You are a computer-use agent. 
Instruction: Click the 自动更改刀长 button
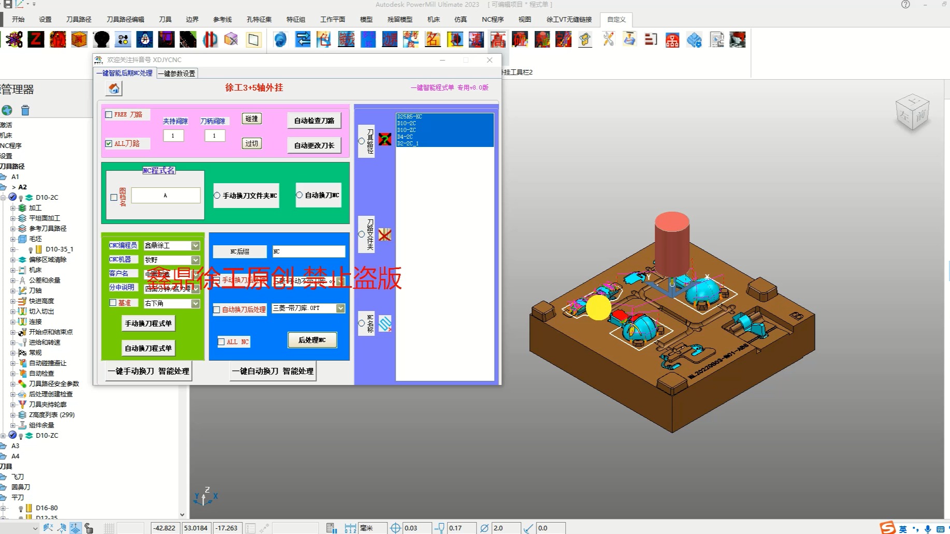click(x=314, y=145)
